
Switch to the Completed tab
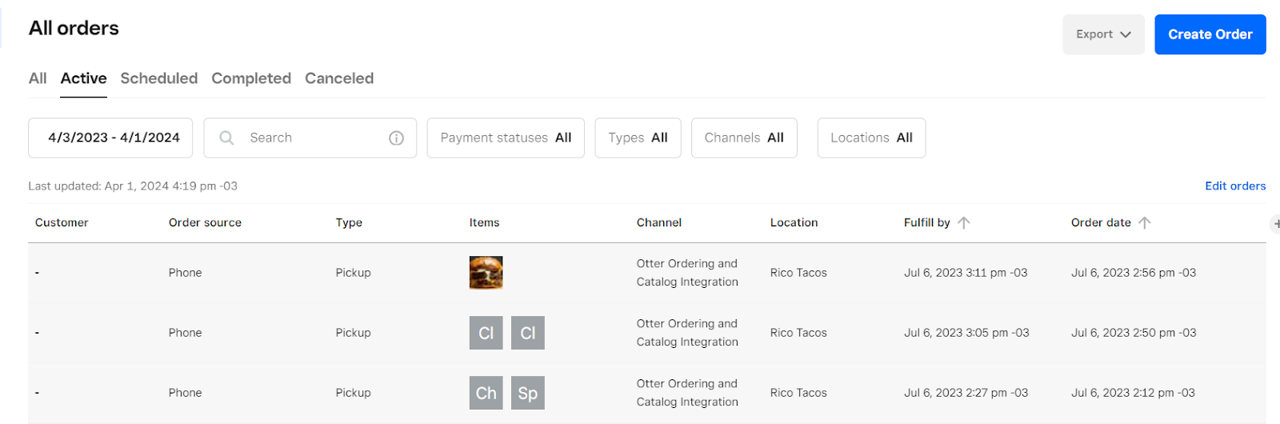(x=251, y=78)
